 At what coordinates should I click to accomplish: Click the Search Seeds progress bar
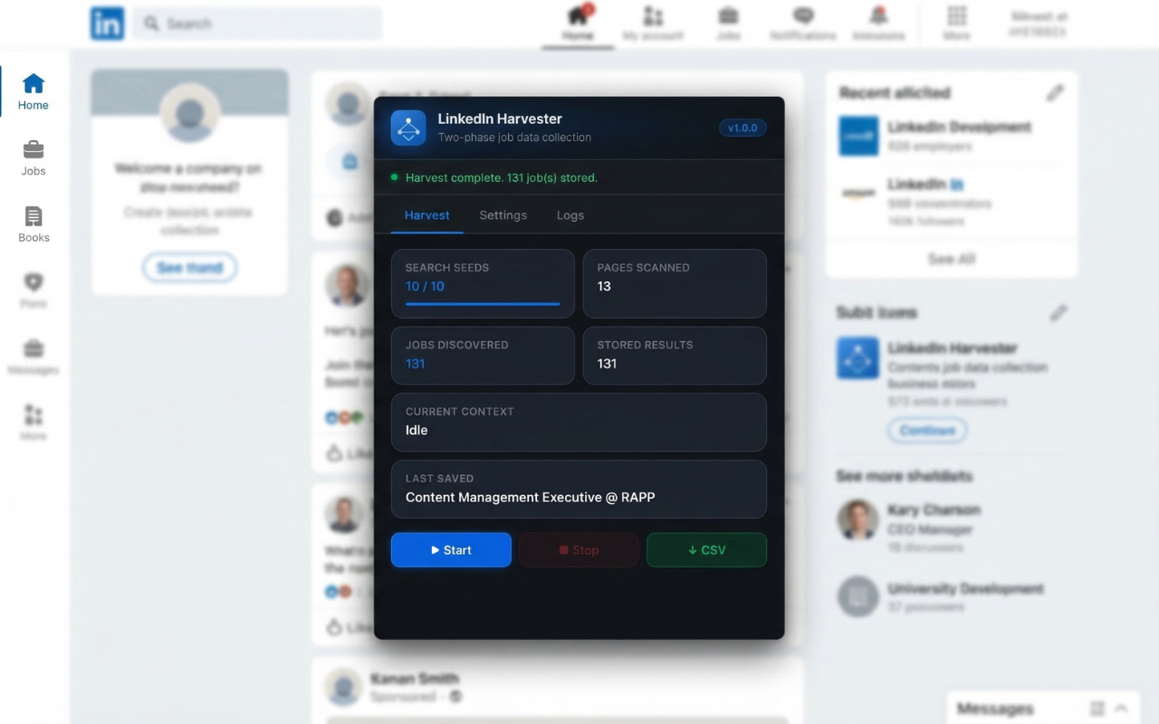[x=483, y=304]
